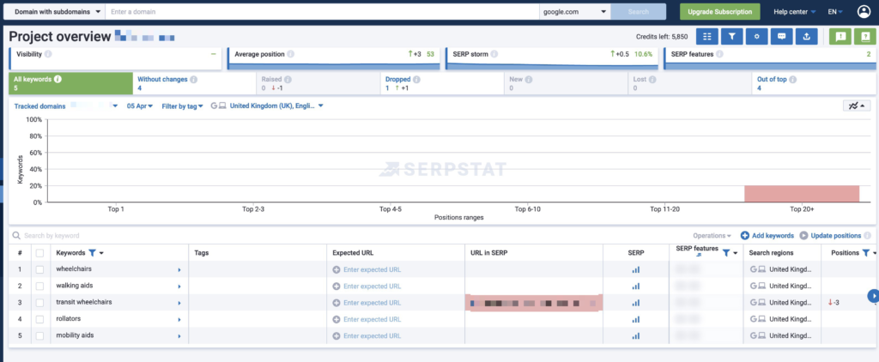Expand wheelchairs keyword arrow
This screenshot has width=879, height=362.
[x=179, y=270]
